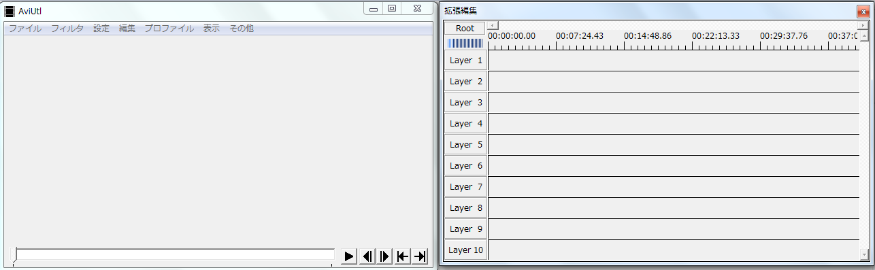Toggle Layer 10 visibility button
The height and width of the screenshot is (270, 875).
[x=466, y=250]
